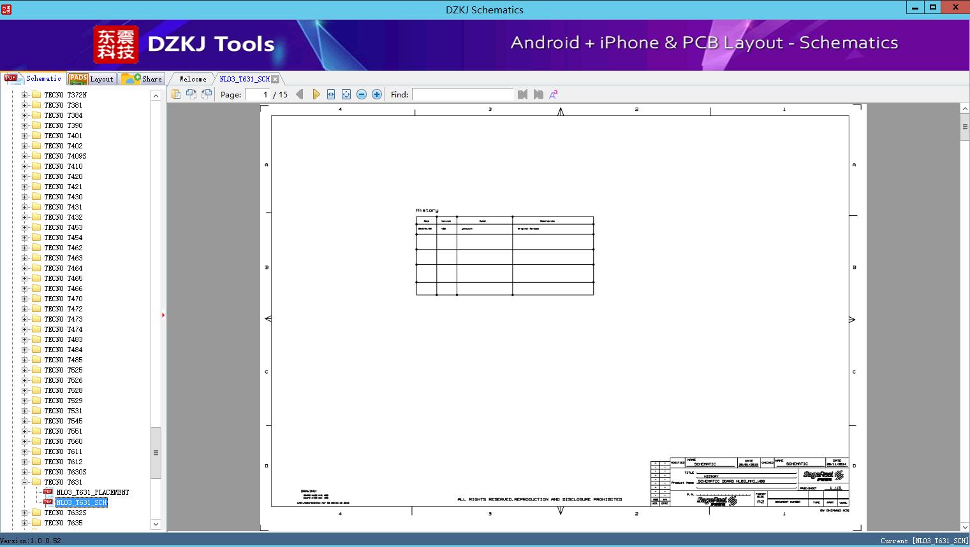Select NL03_T631_SCH PDF file in tree

tap(82, 502)
